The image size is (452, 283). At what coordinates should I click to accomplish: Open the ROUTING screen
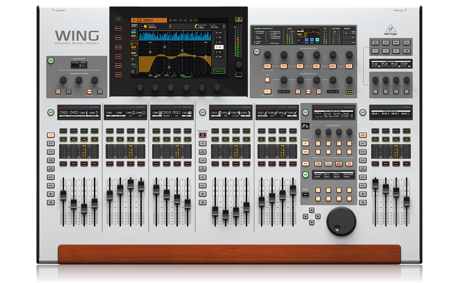tap(118, 47)
